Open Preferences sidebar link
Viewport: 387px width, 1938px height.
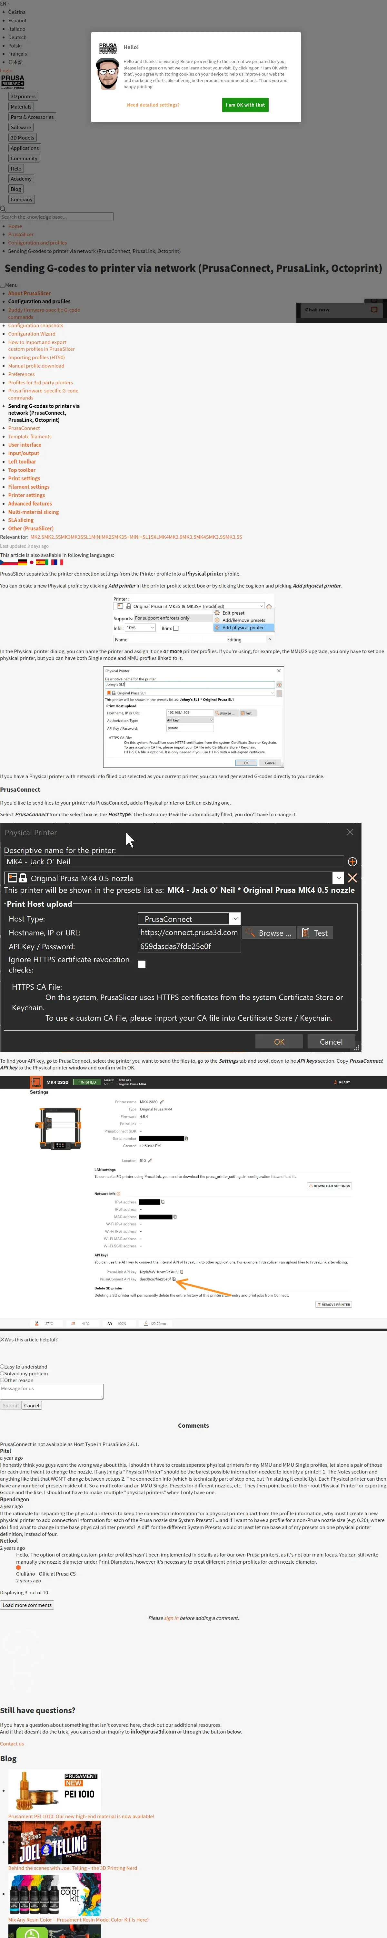tap(21, 374)
